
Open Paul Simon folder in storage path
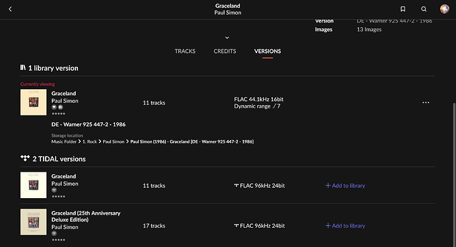click(x=114, y=141)
